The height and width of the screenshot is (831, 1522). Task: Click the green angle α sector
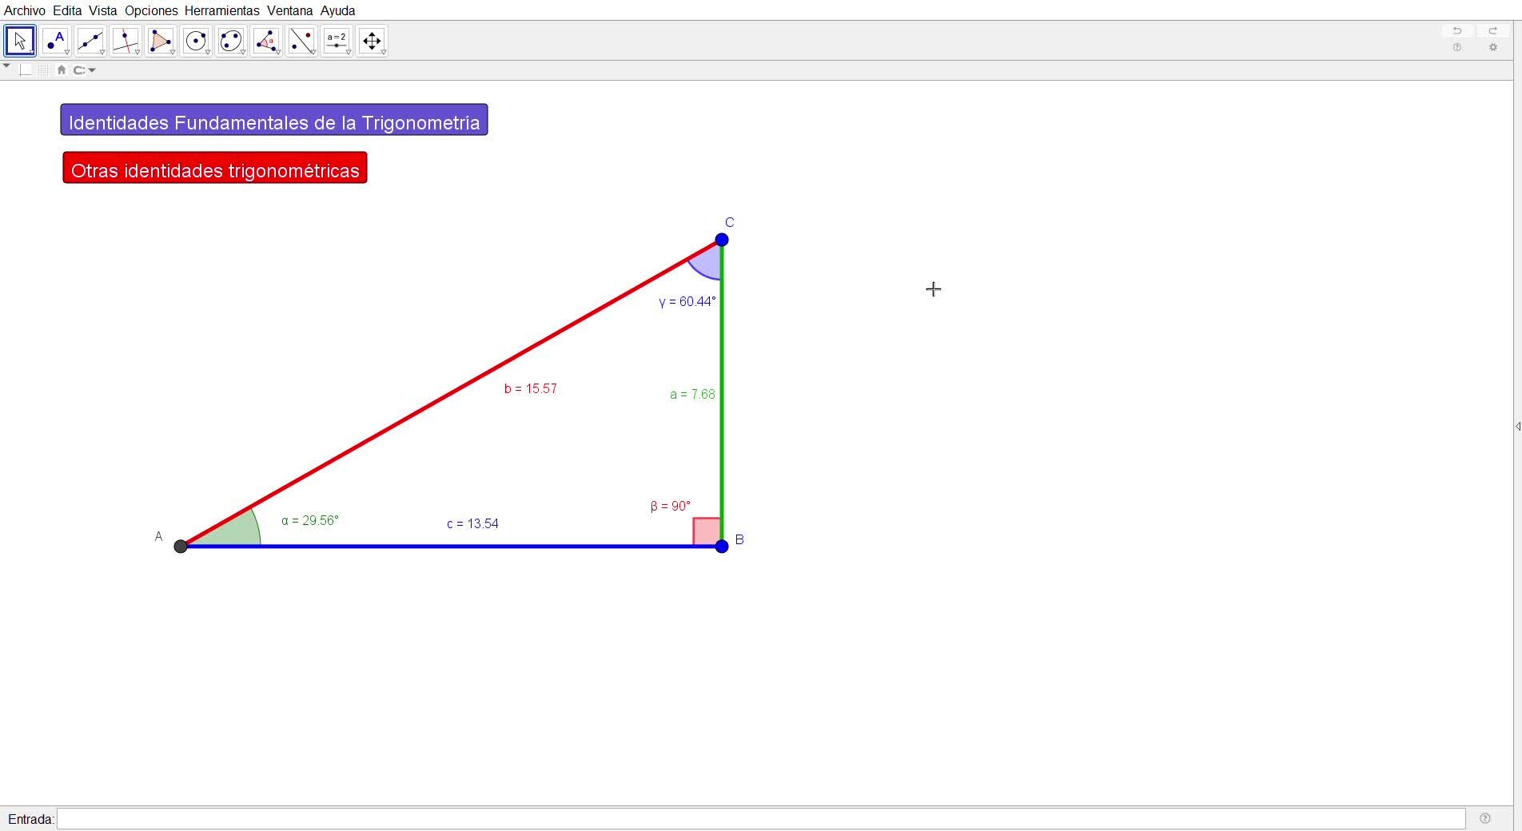[234, 532]
